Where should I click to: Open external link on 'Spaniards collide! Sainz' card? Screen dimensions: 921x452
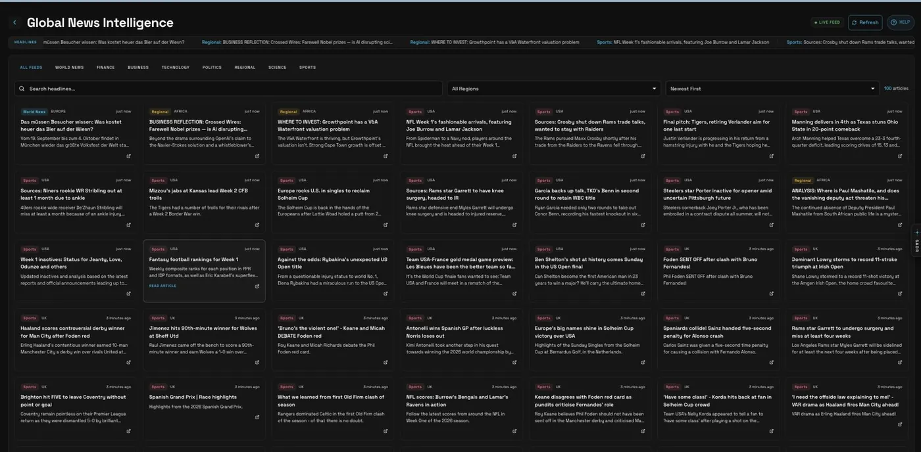click(772, 362)
